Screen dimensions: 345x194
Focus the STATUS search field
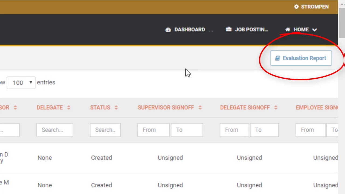click(x=105, y=130)
